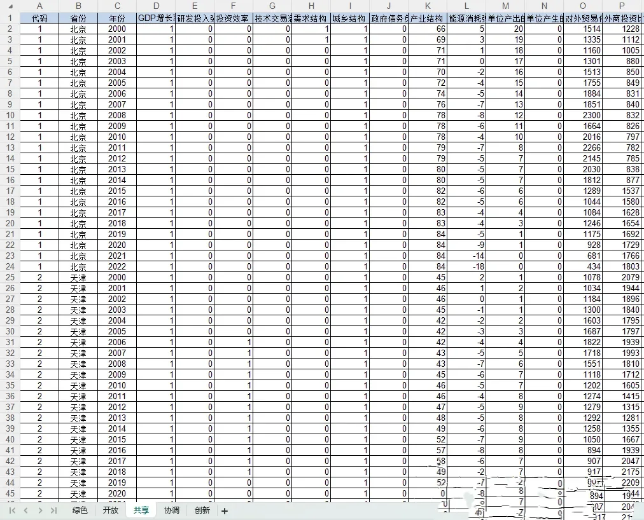The height and width of the screenshot is (520, 644).
Task: Select column O header
Action: (583, 6)
